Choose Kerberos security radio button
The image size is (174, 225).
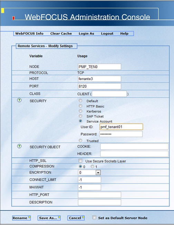[x=80, y=111]
